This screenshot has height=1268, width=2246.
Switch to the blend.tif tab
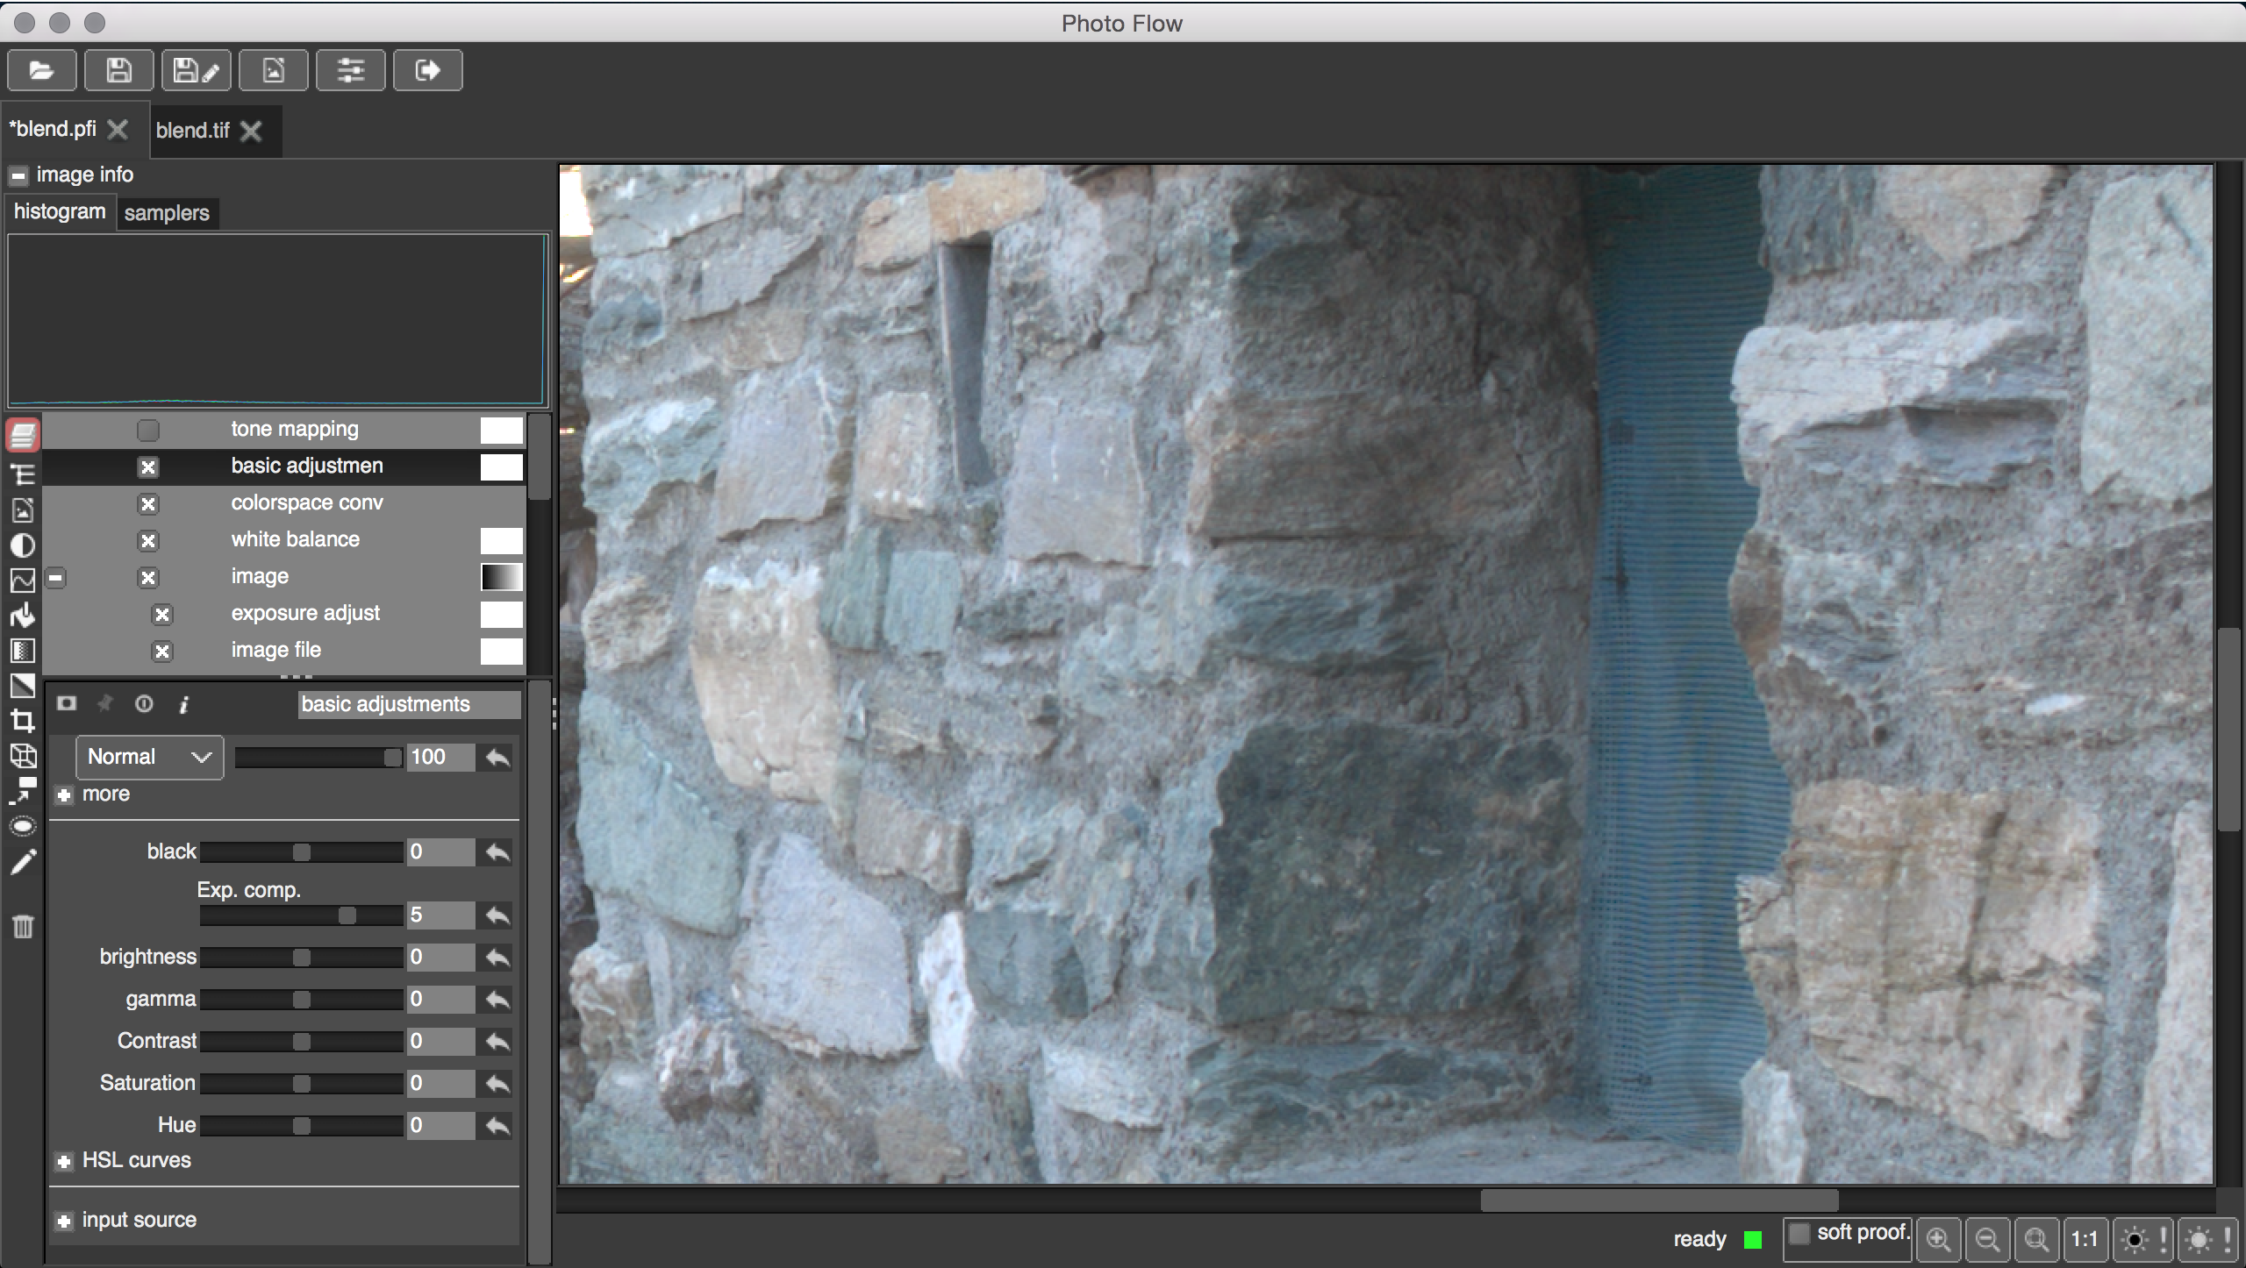point(192,131)
